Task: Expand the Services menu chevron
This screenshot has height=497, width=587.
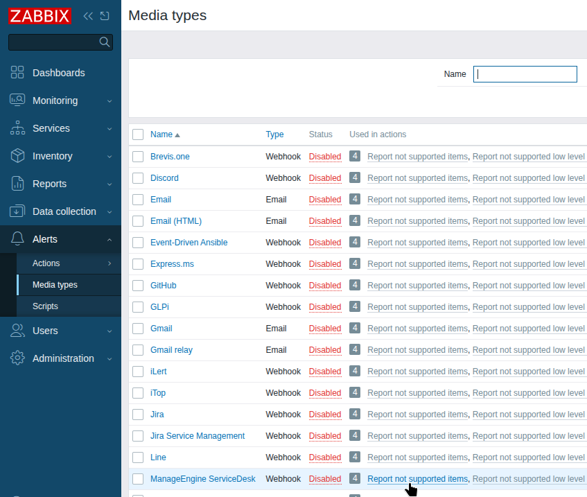Action: click(109, 128)
